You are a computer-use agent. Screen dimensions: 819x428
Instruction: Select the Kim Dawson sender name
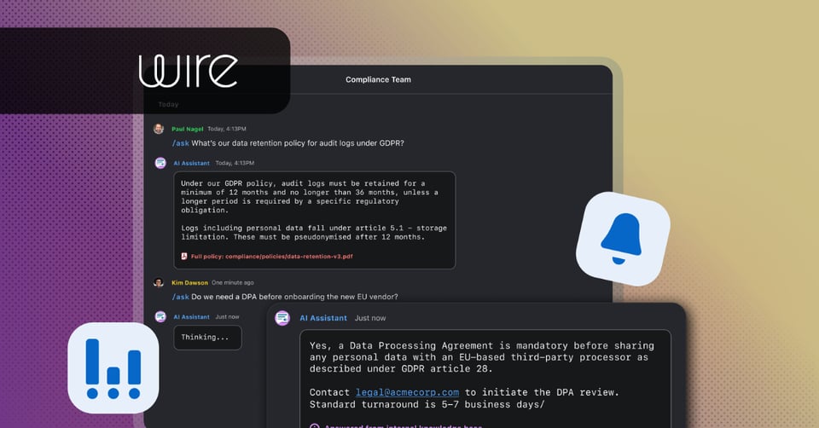[x=189, y=282]
